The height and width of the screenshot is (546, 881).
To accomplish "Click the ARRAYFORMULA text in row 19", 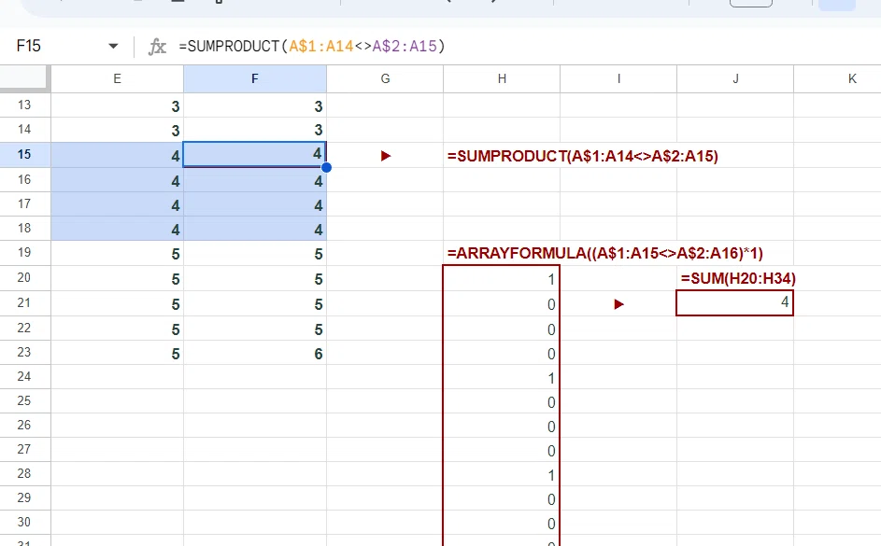I will [605, 253].
